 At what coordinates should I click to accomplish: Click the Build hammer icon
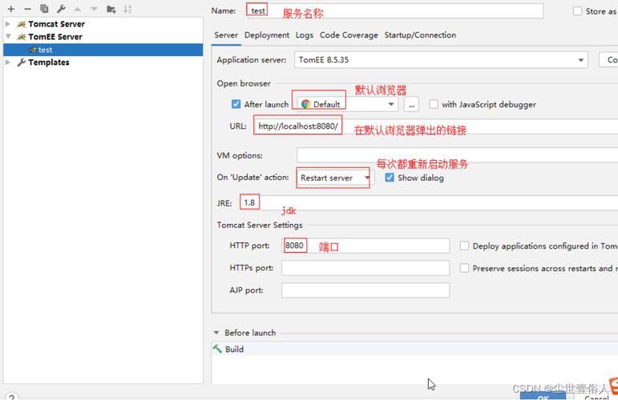click(217, 349)
